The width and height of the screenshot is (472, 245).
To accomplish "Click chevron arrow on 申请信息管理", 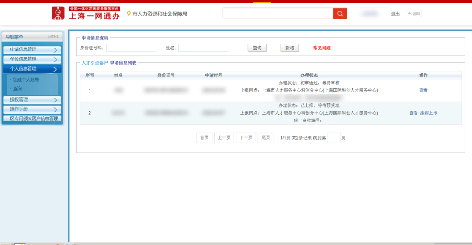I will [x=55, y=50].
